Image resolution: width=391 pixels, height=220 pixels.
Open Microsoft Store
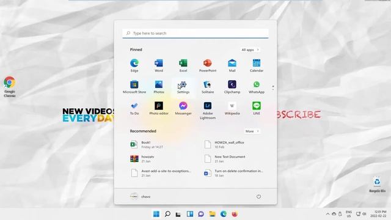pyautogui.click(x=134, y=87)
